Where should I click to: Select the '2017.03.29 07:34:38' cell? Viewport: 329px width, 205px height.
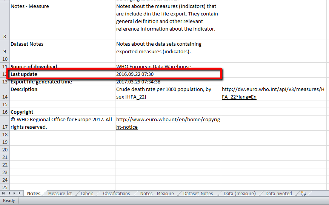168,82
